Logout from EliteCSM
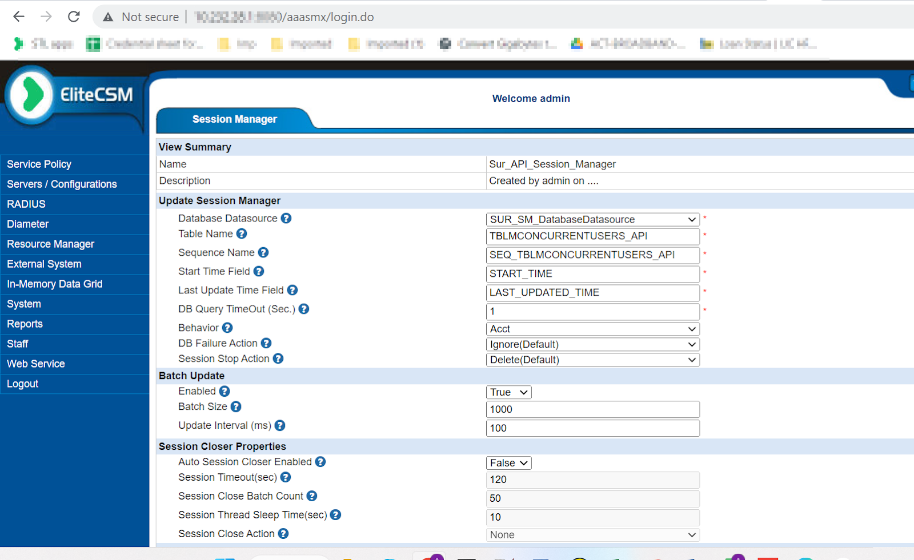 coord(74,384)
